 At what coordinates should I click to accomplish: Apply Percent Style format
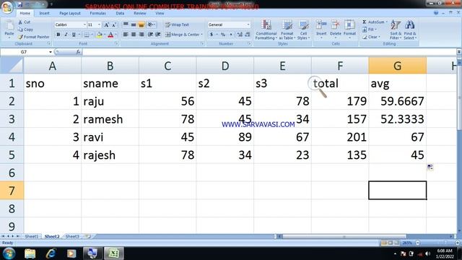[x=223, y=35]
